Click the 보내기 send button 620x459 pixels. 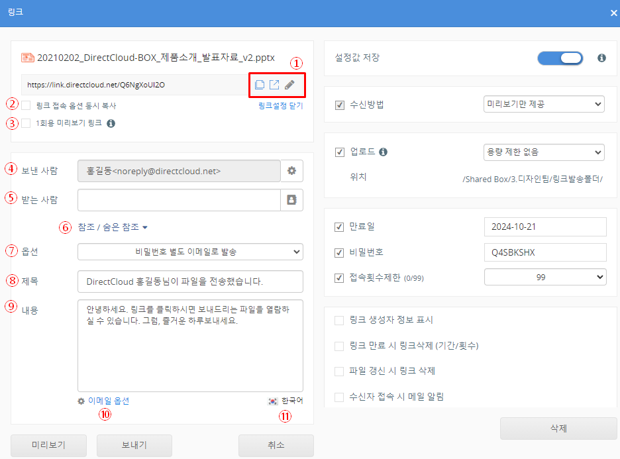coord(134,445)
